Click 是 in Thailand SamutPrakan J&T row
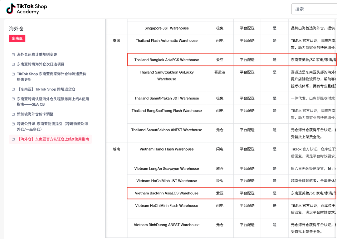The width and height of the screenshot is (337, 239). pyautogui.click(x=275, y=98)
